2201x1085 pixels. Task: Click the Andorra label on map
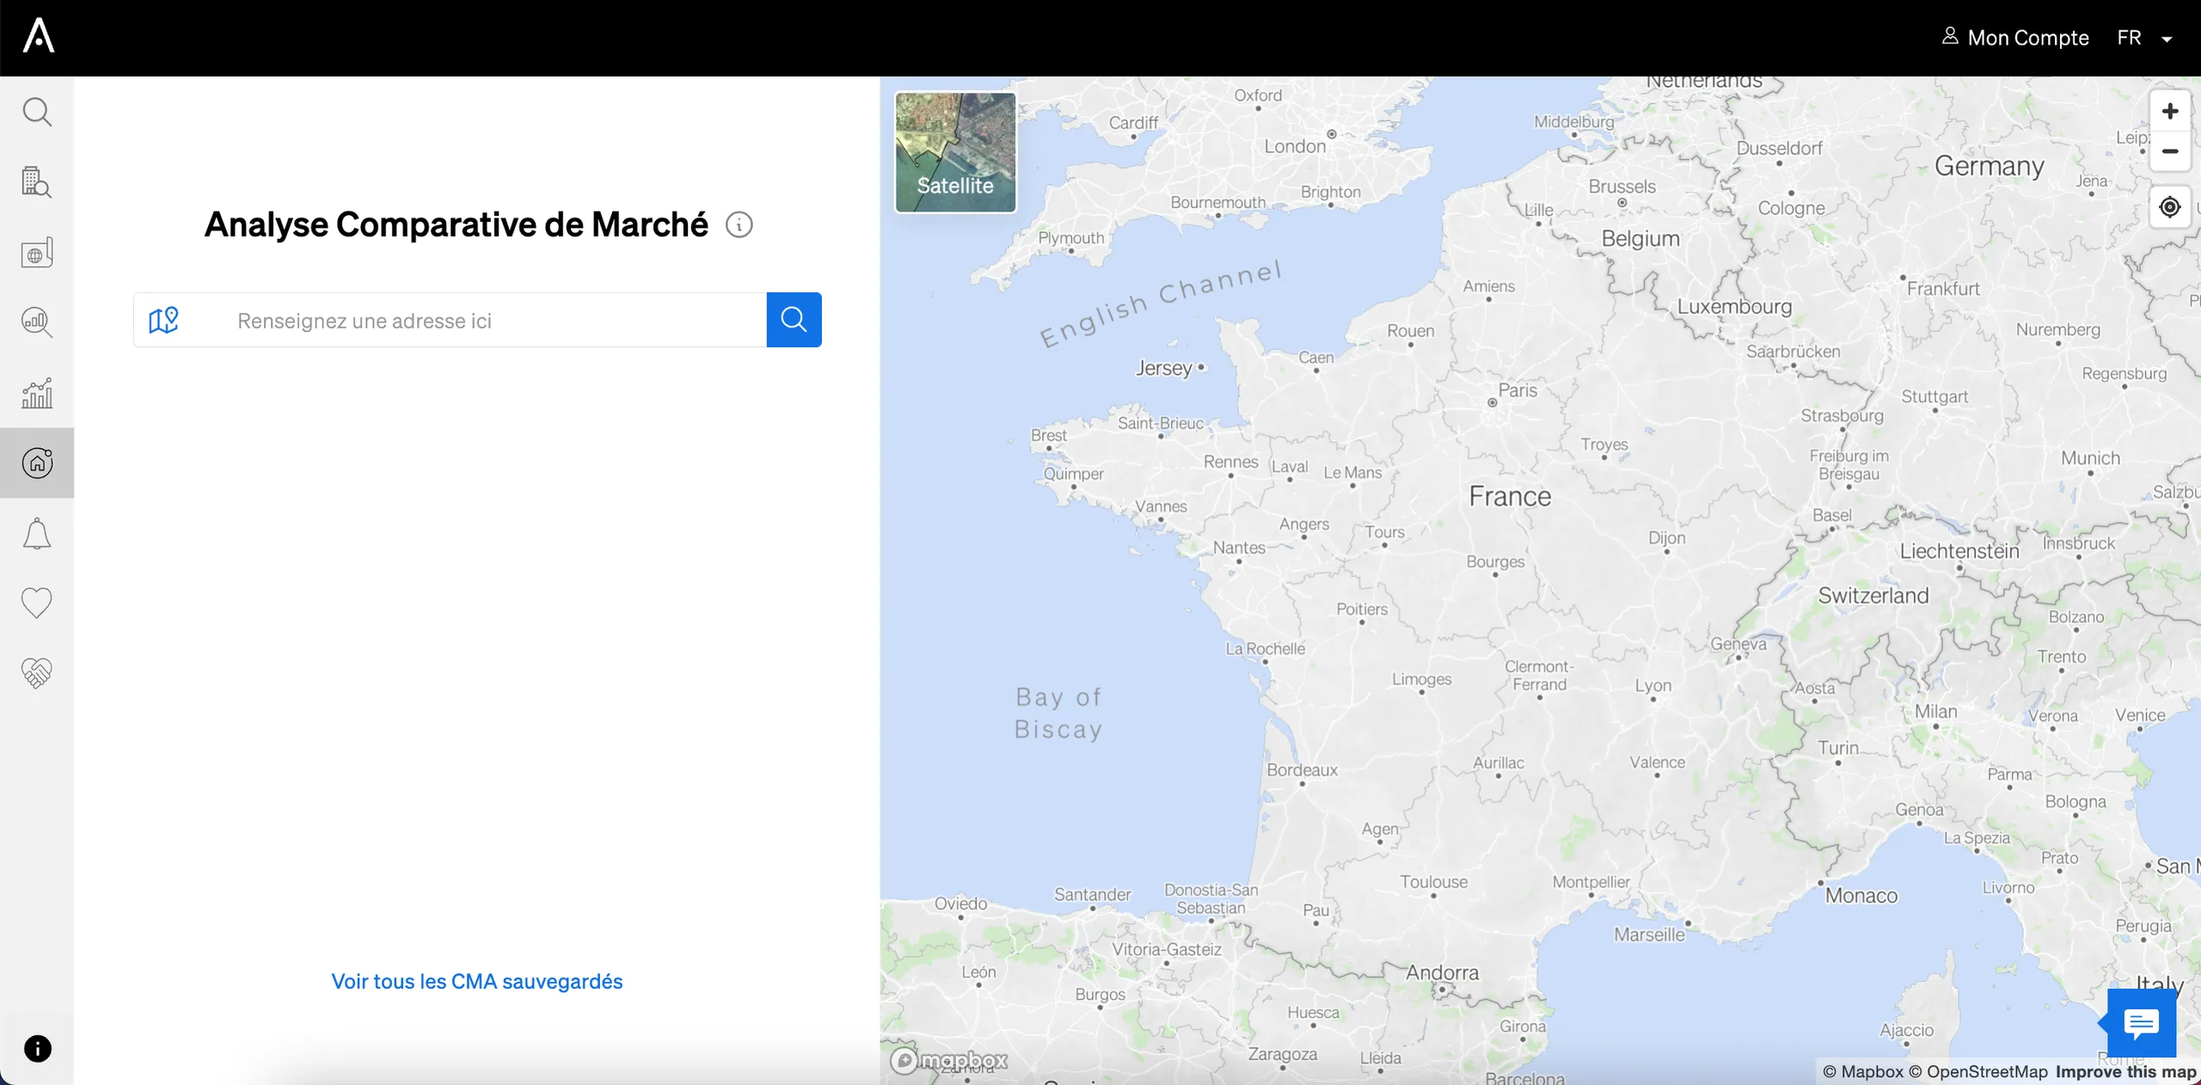pos(1442,973)
